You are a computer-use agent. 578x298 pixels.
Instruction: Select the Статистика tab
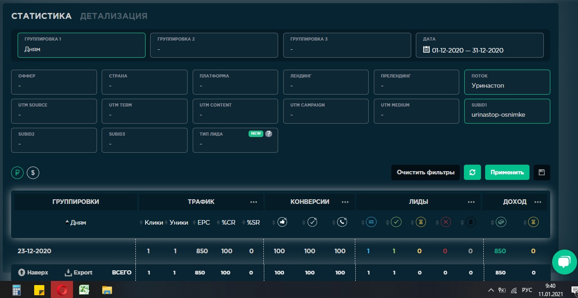(41, 16)
